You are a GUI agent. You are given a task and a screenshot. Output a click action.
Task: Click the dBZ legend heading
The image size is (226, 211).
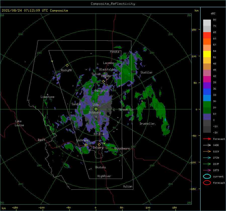pyautogui.click(x=213, y=13)
